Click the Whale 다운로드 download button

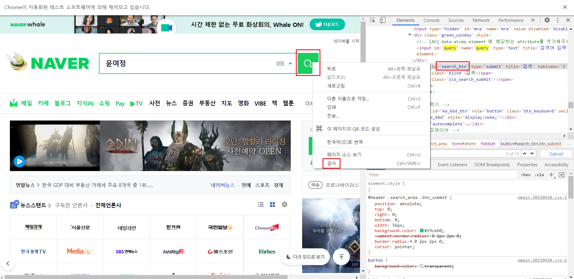click(x=327, y=25)
